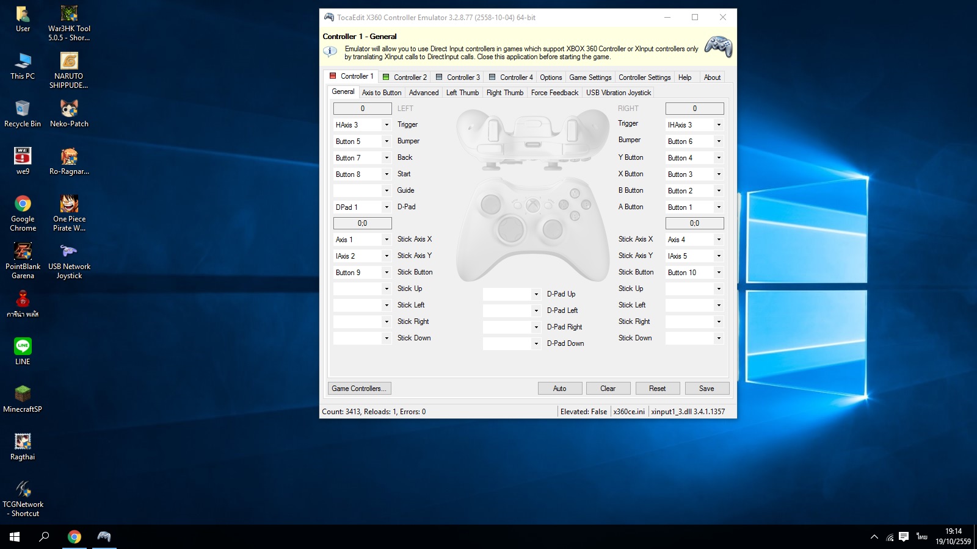The image size is (977, 549).
Task: Open the Options tab
Action: point(551,77)
